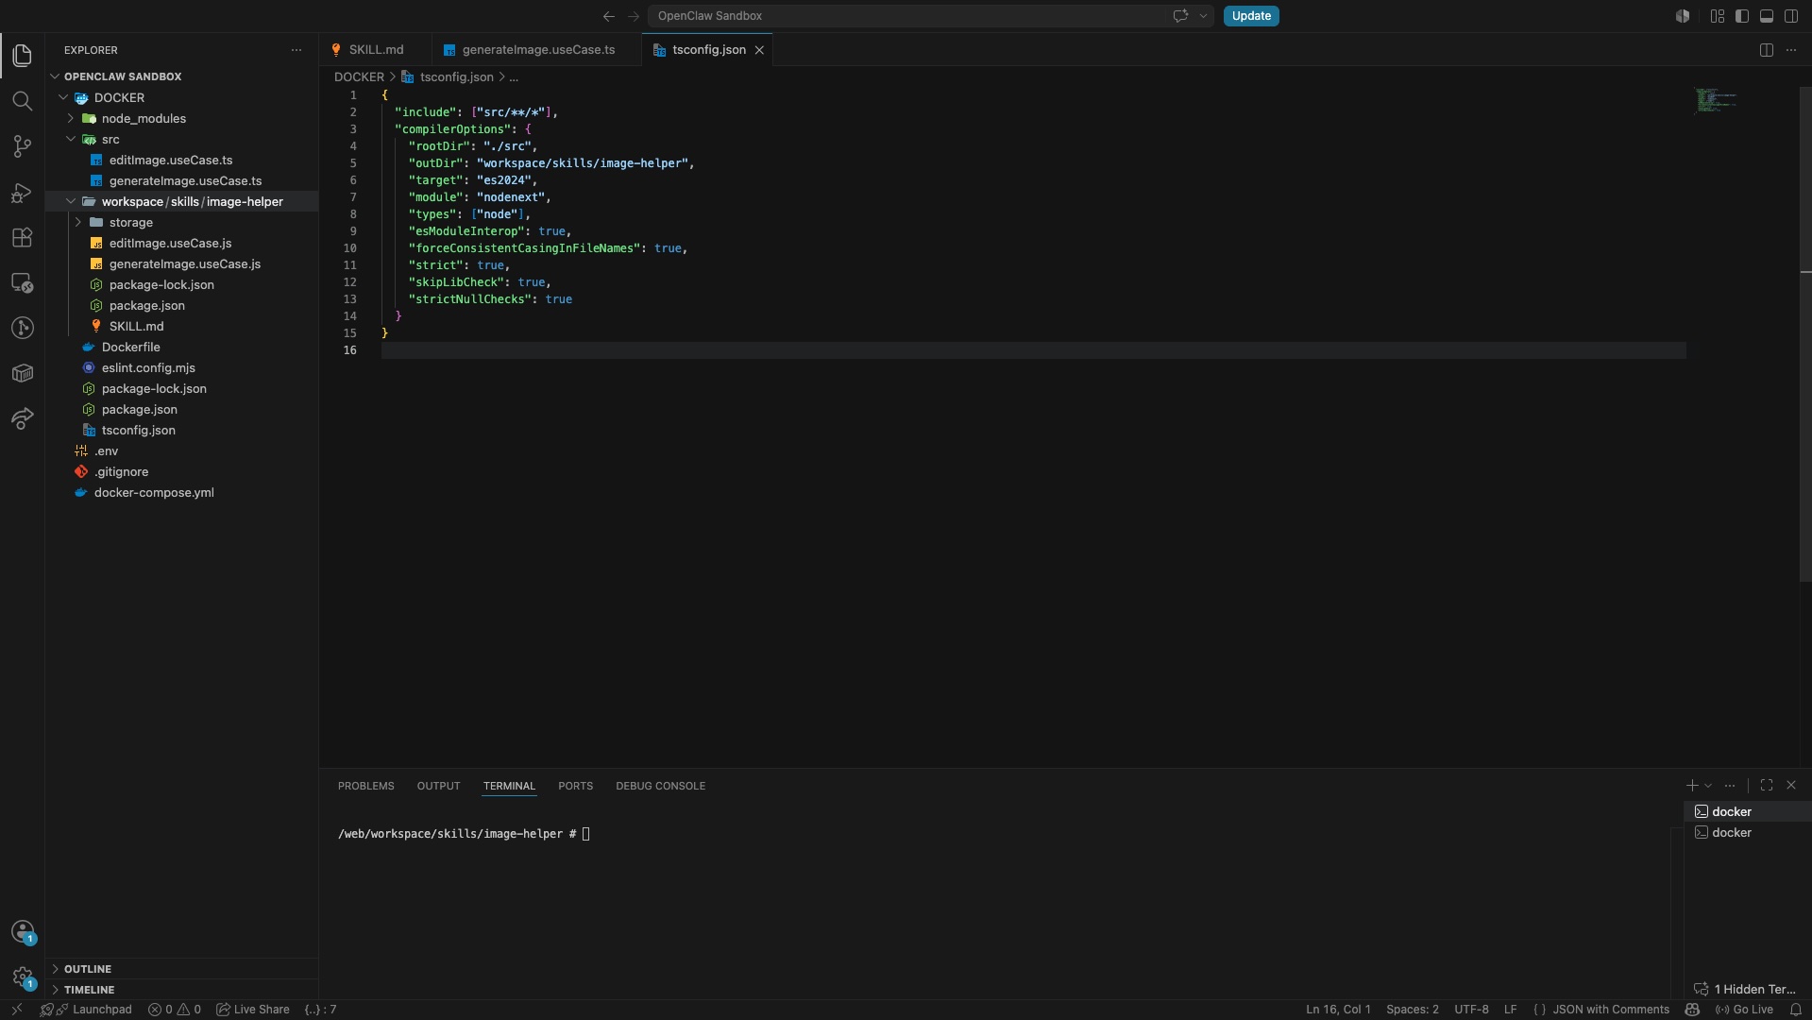Open the errors and warnings counter
Image resolution: width=1812 pixels, height=1020 pixels.
(x=175, y=1010)
